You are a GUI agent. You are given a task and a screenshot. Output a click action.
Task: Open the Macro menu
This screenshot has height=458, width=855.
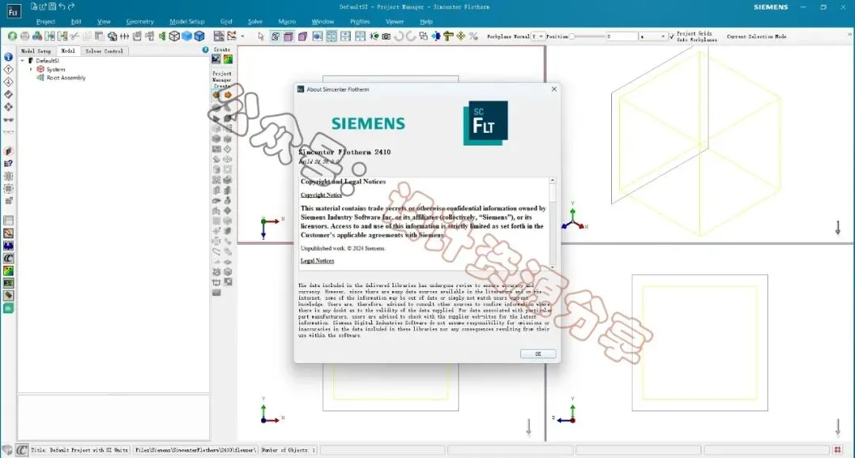[x=287, y=22]
